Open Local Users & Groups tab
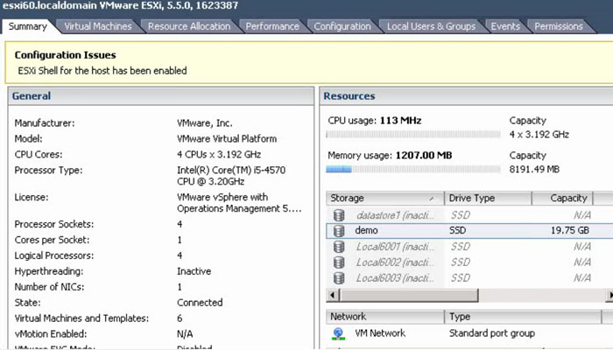 click(431, 26)
